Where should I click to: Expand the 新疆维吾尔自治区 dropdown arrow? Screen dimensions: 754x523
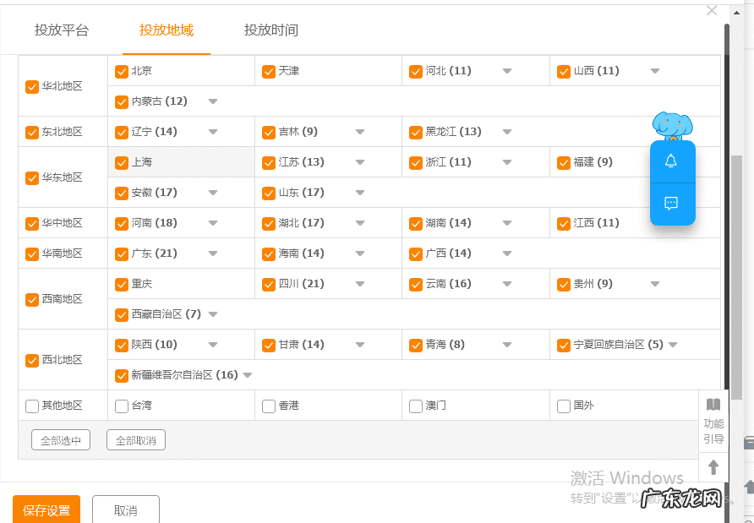(248, 375)
